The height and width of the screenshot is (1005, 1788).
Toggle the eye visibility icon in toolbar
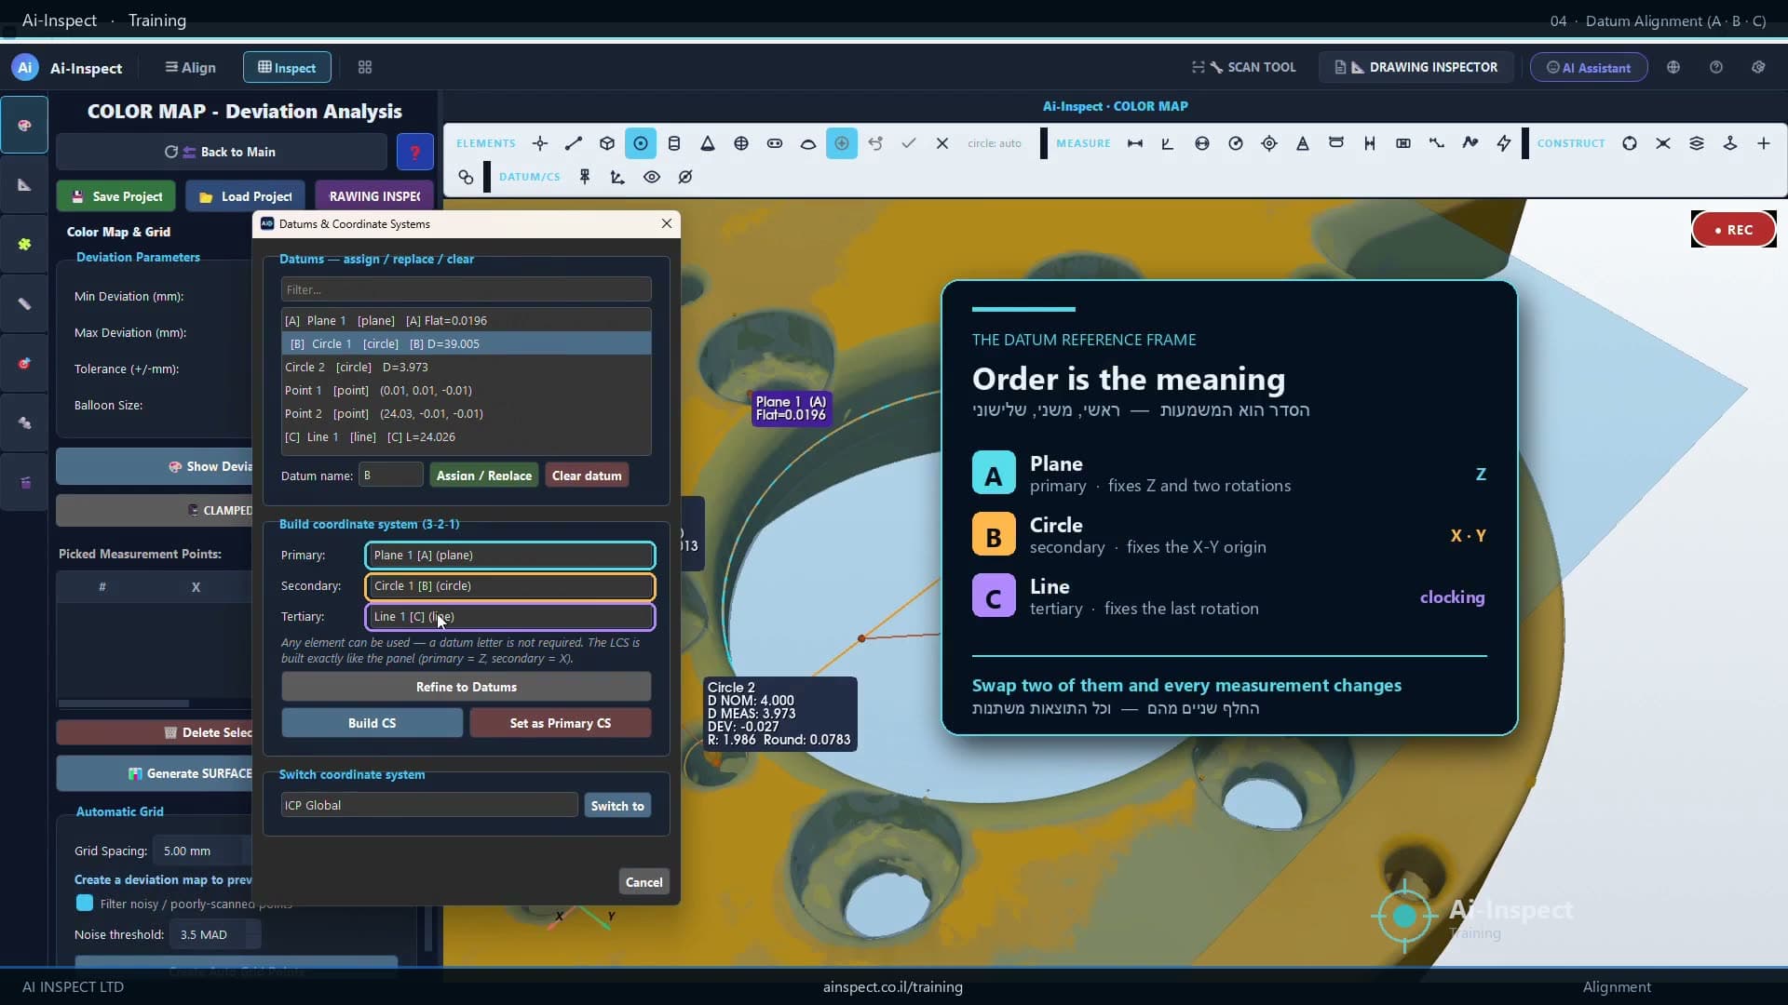[x=652, y=177]
